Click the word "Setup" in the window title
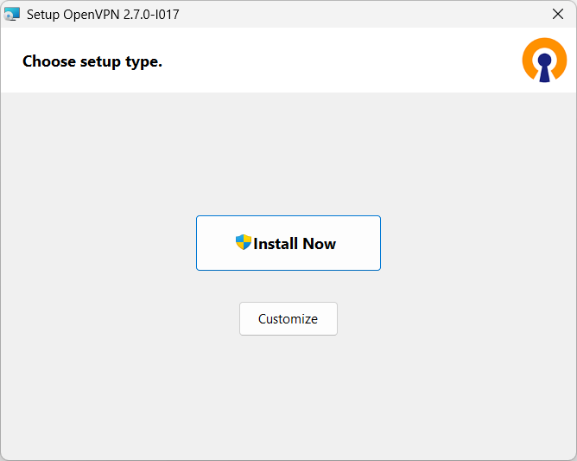Viewport: 577px width, 461px height. [43, 15]
